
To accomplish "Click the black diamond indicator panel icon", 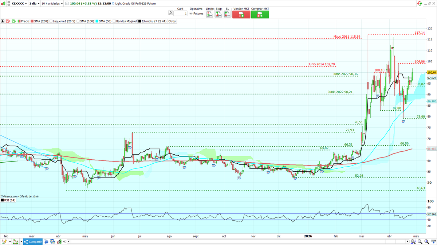I will (x=3, y=21).
